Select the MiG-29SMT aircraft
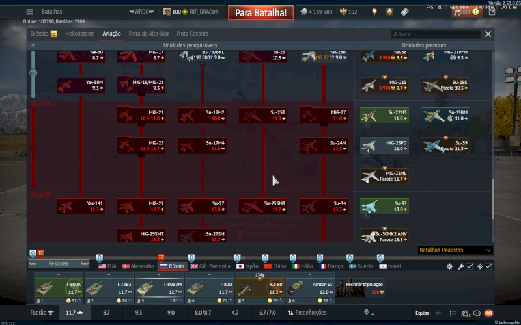 click(141, 236)
